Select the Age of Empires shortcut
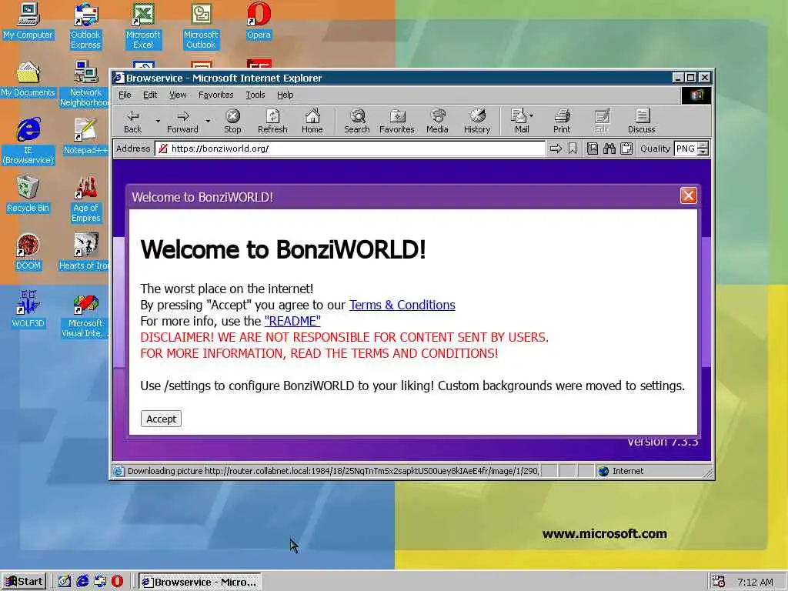The width and height of the screenshot is (788, 591). [85, 199]
